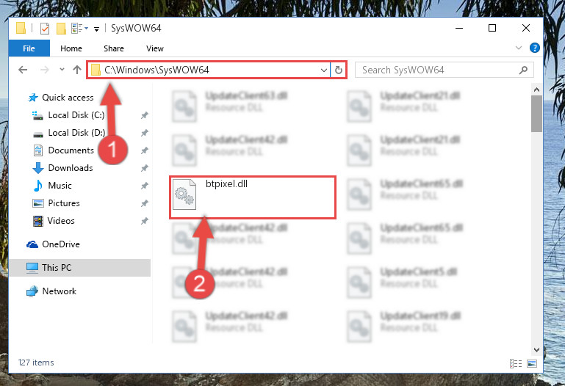Image resolution: width=565 pixels, height=386 pixels.
Task: Open Downloads in Quick access
Action: pyautogui.click(x=71, y=168)
